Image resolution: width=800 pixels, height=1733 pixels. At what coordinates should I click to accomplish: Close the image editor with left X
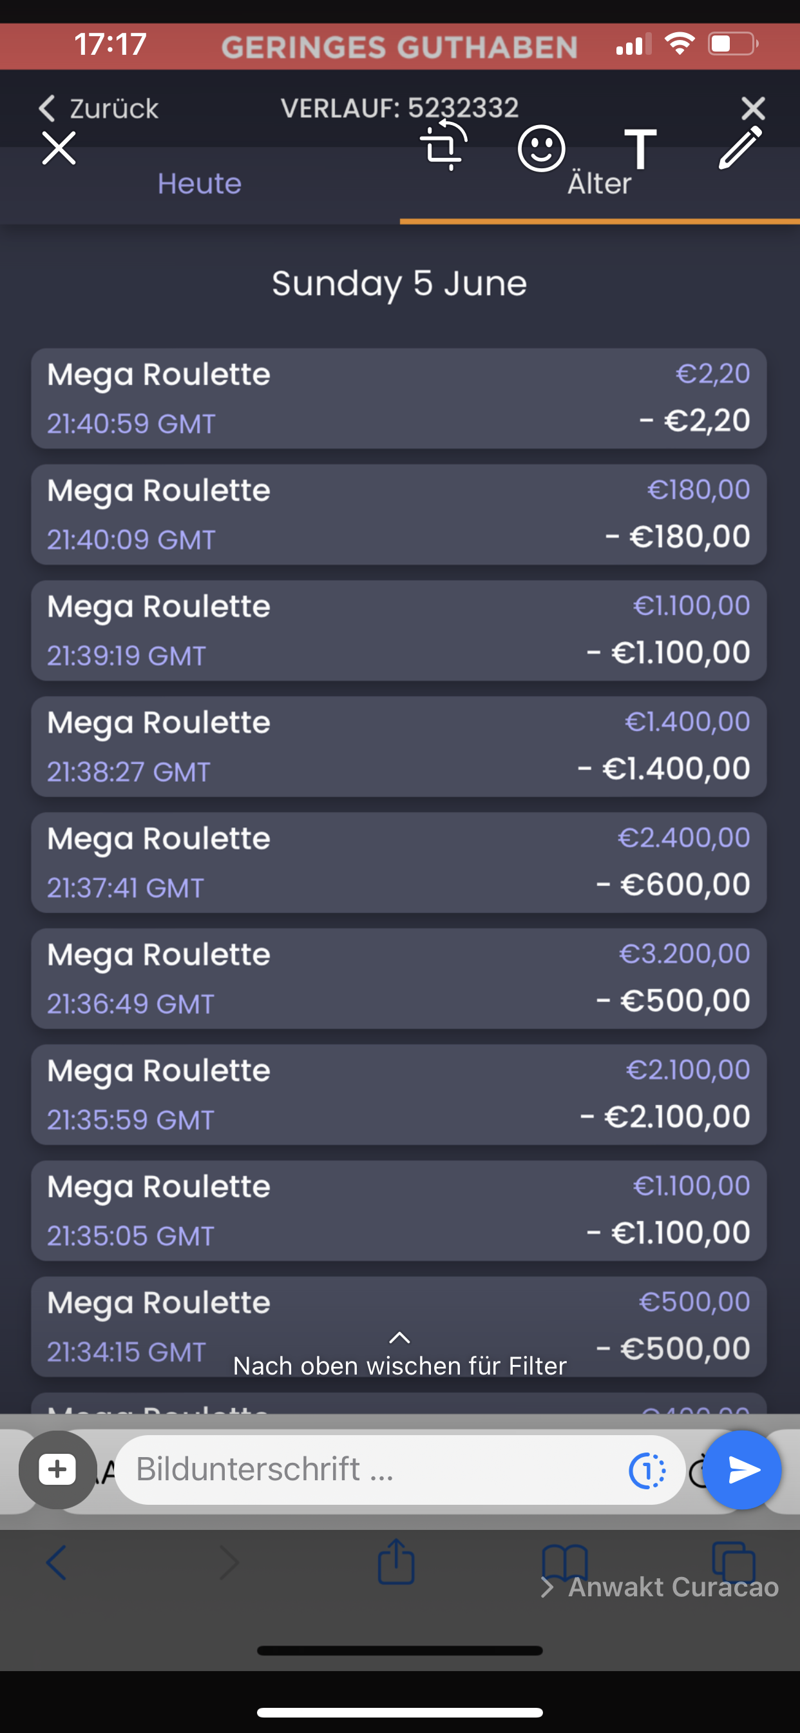[x=59, y=148]
